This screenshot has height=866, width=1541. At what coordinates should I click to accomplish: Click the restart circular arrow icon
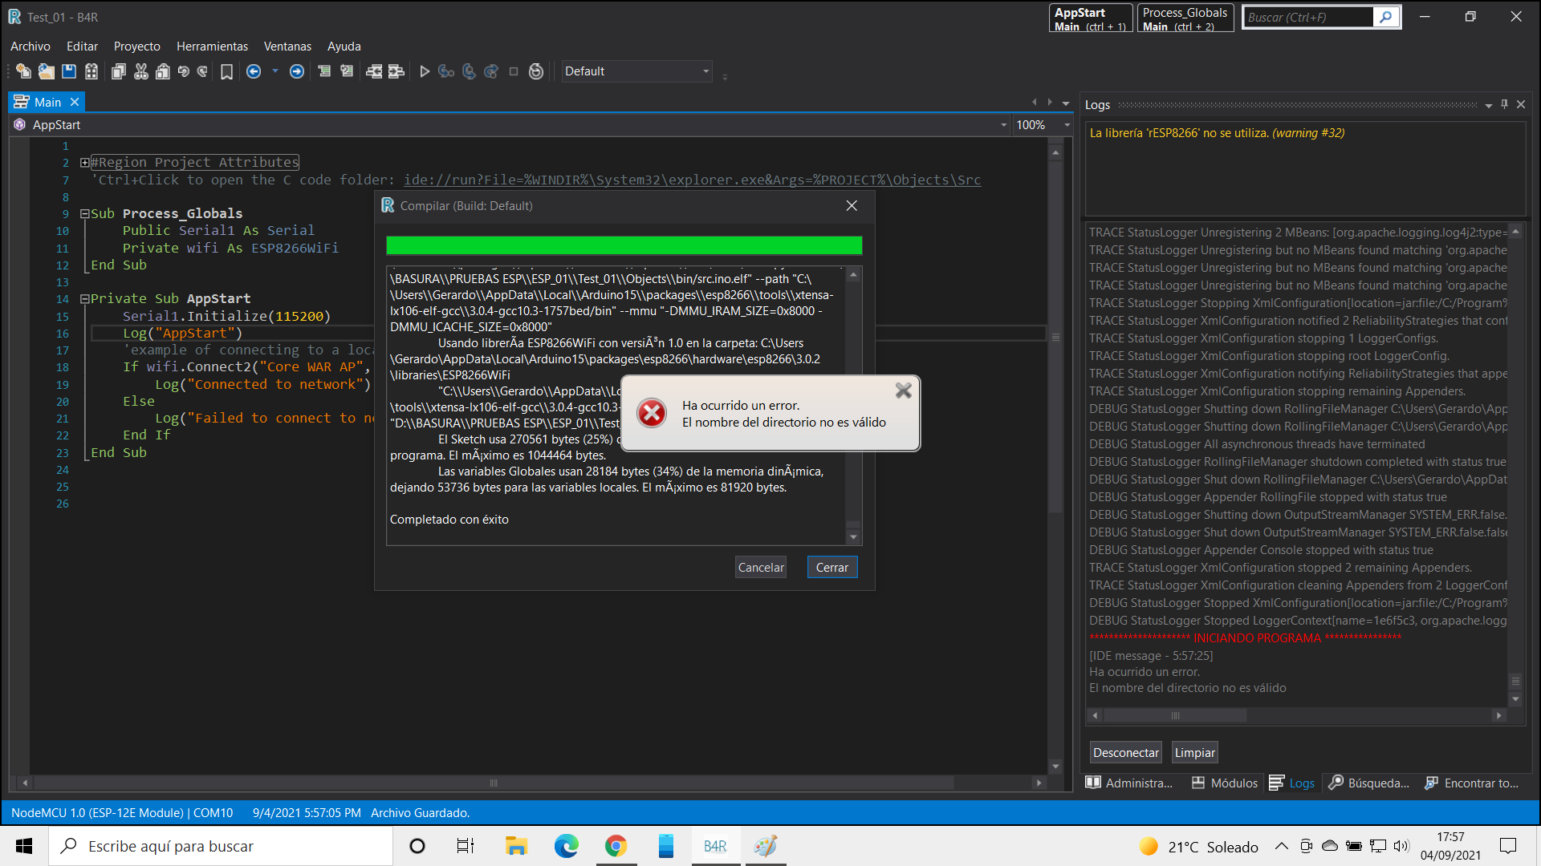click(536, 71)
